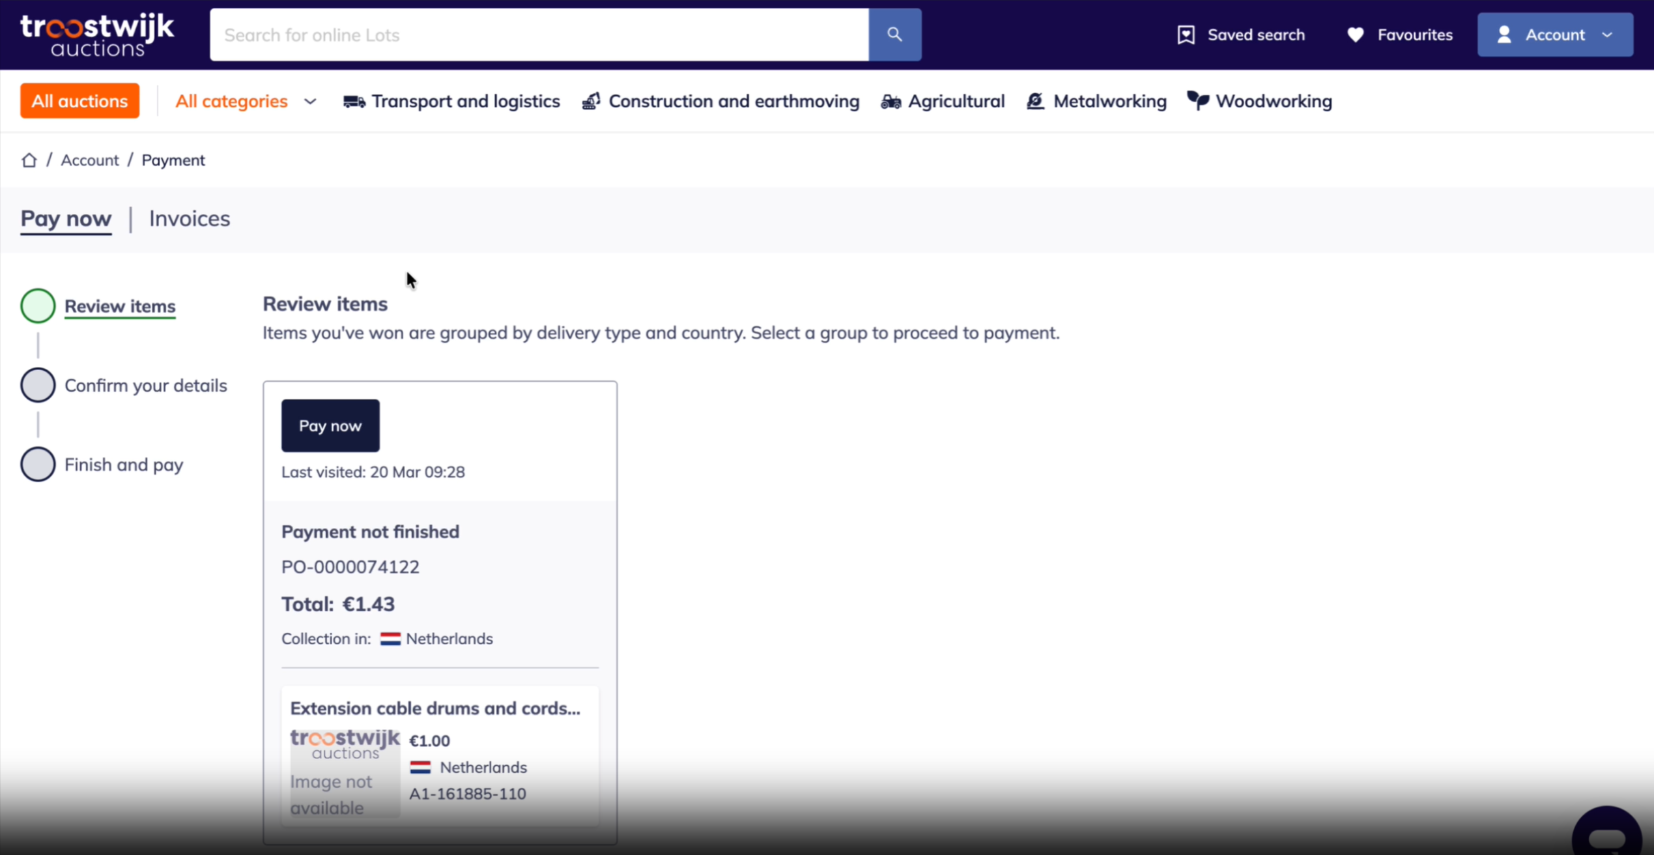
Task: Open the chat bubble in bottom corner
Action: (1607, 836)
